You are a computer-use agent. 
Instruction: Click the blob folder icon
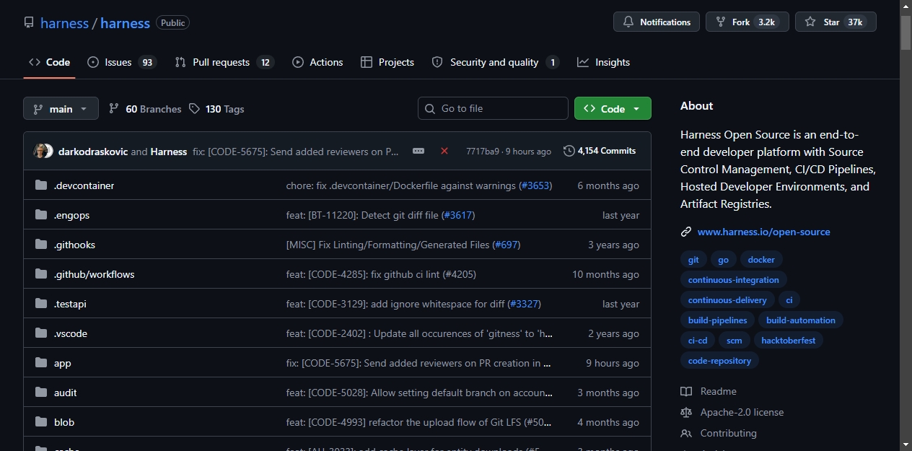click(x=41, y=422)
